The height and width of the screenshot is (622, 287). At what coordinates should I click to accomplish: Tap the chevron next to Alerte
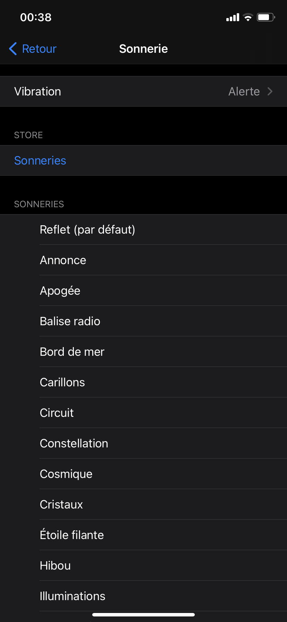pos(270,92)
